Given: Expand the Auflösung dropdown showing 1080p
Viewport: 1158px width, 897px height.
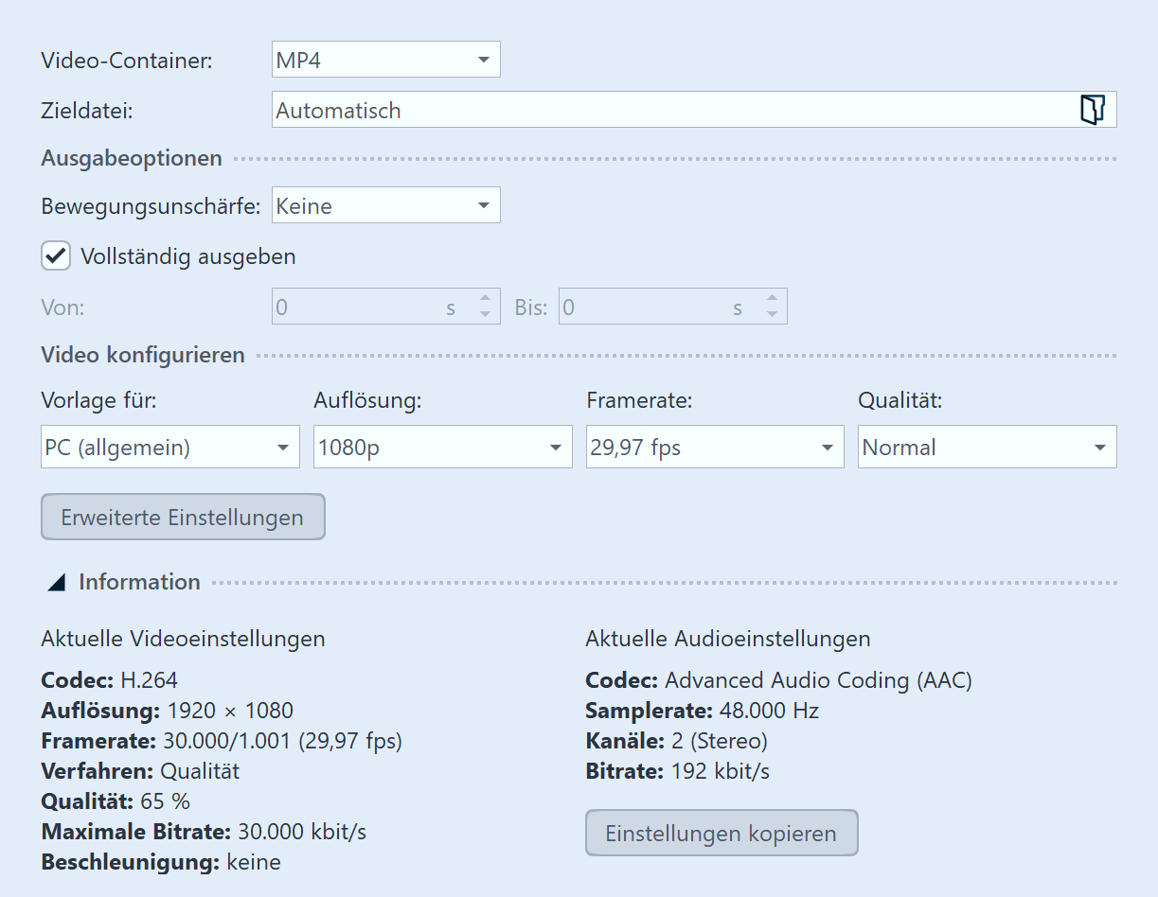Looking at the screenshot, I should coord(442,448).
